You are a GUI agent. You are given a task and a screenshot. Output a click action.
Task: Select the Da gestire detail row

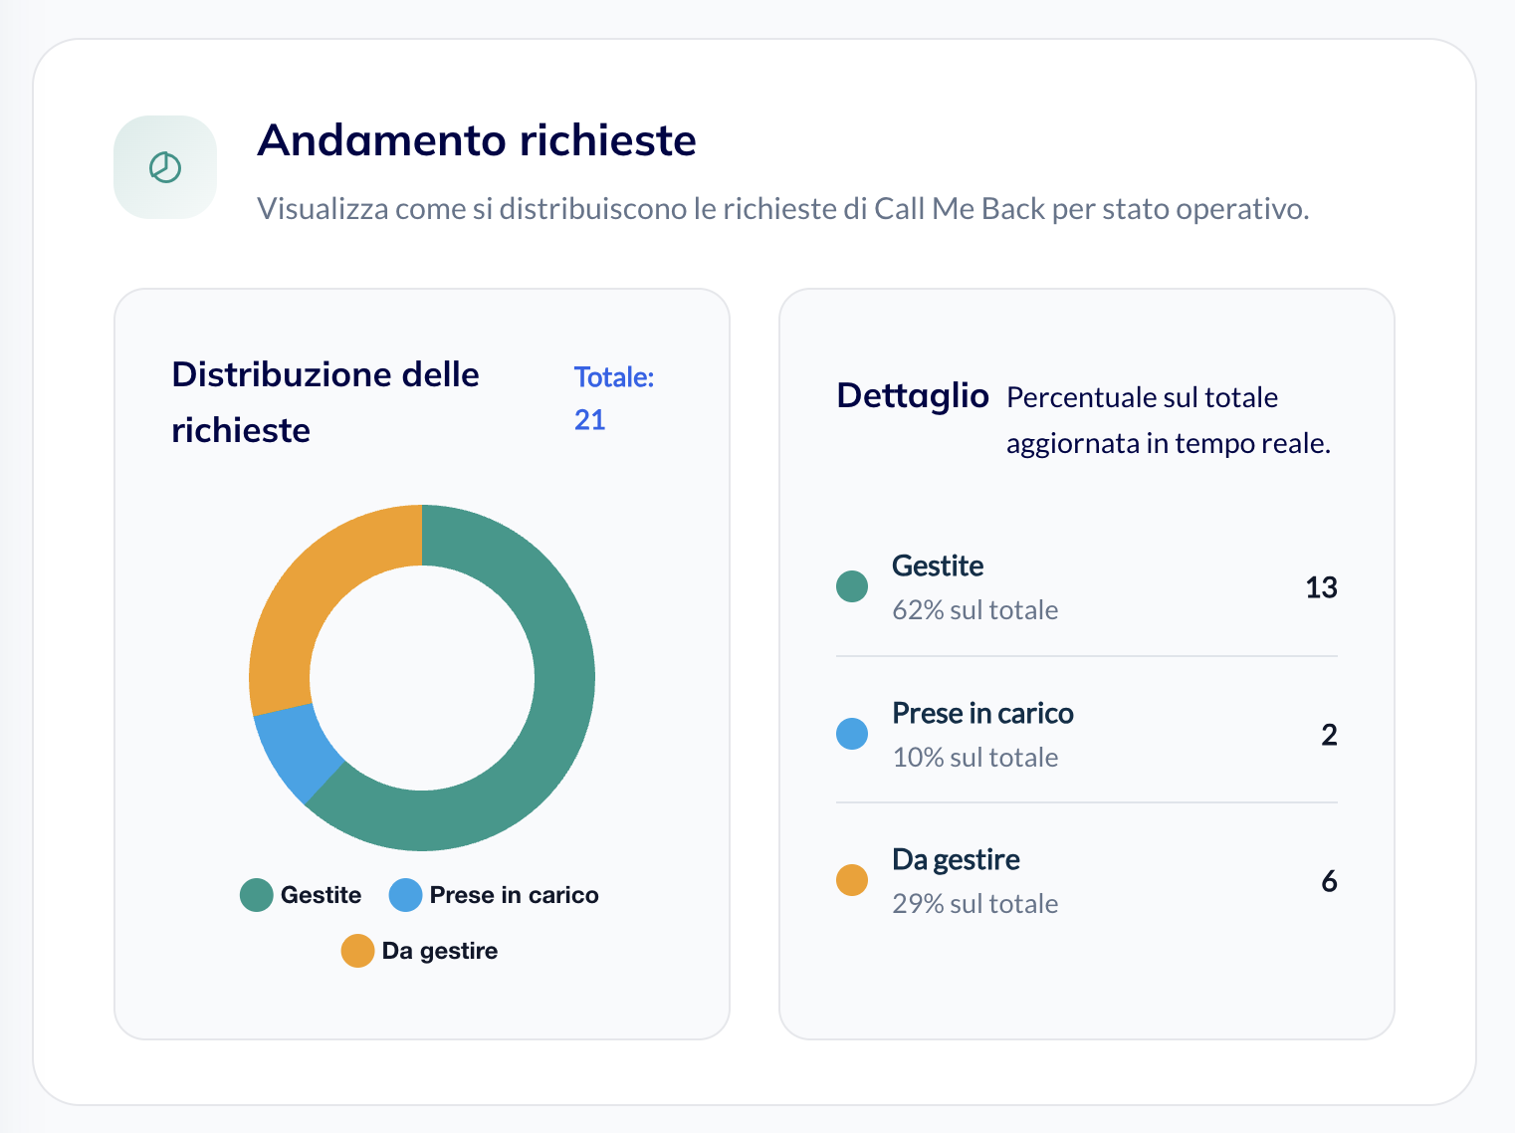pyautogui.click(x=1086, y=880)
